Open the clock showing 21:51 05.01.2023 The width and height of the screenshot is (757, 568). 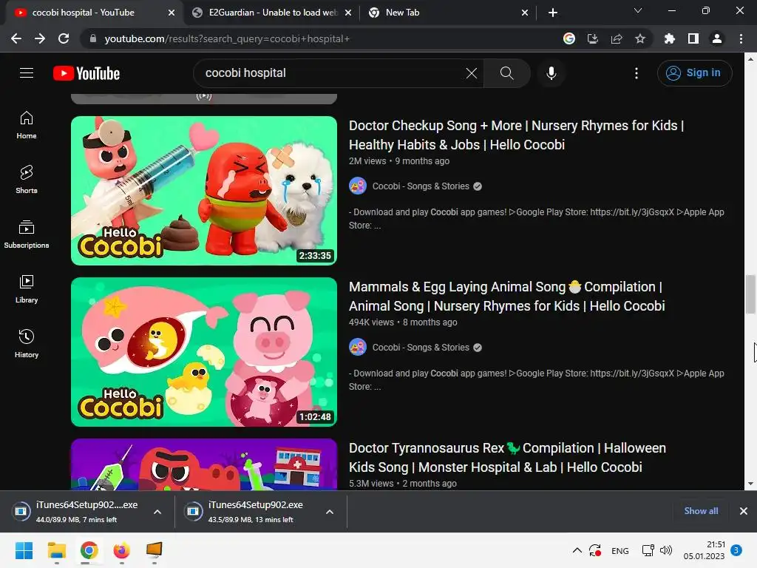tap(704, 550)
